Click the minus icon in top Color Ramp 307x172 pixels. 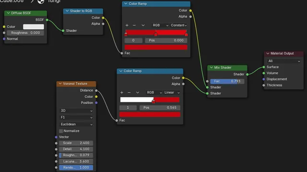tap(134, 25)
